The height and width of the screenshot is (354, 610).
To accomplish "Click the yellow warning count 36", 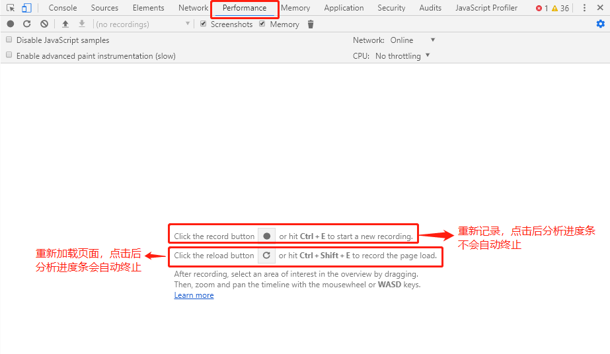I will pyautogui.click(x=560, y=8).
